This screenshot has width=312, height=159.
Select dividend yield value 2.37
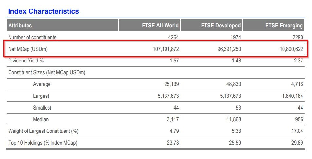[x=299, y=61]
